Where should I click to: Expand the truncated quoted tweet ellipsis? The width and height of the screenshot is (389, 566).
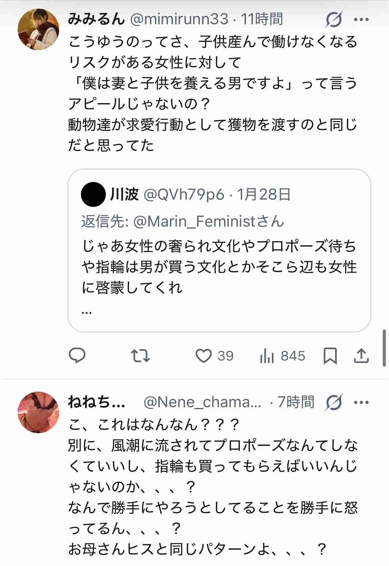click(x=87, y=312)
